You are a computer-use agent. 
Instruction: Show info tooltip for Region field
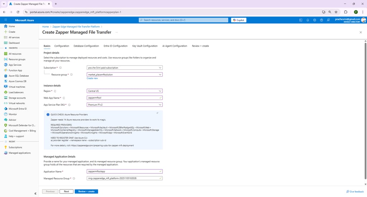click(55, 91)
